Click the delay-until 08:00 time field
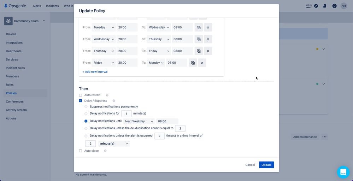The height and width of the screenshot is (181, 353). pos(167,121)
